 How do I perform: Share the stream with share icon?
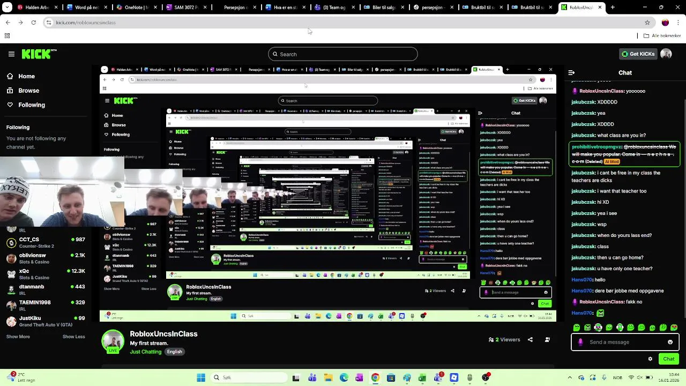pos(530,339)
